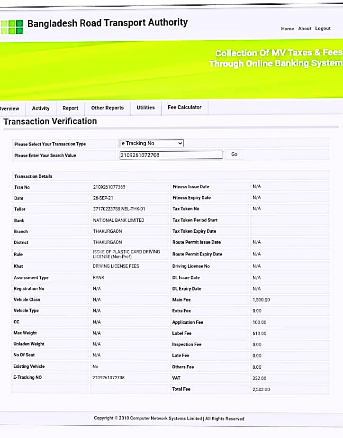Click the Transaction Details header
Screen dimensions: 343x438
(33, 176)
